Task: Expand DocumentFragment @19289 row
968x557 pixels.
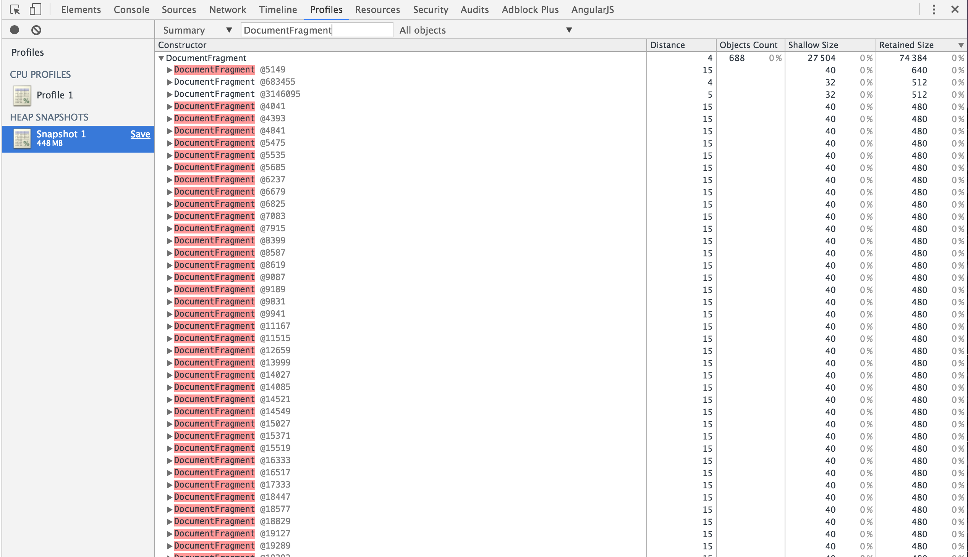Action: pyautogui.click(x=169, y=546)
